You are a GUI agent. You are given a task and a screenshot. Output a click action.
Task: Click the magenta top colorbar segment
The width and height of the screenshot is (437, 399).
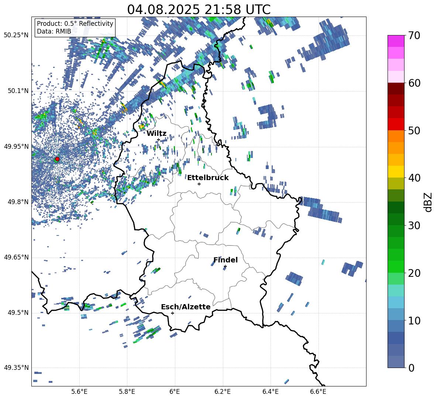[x=396, y=41]
